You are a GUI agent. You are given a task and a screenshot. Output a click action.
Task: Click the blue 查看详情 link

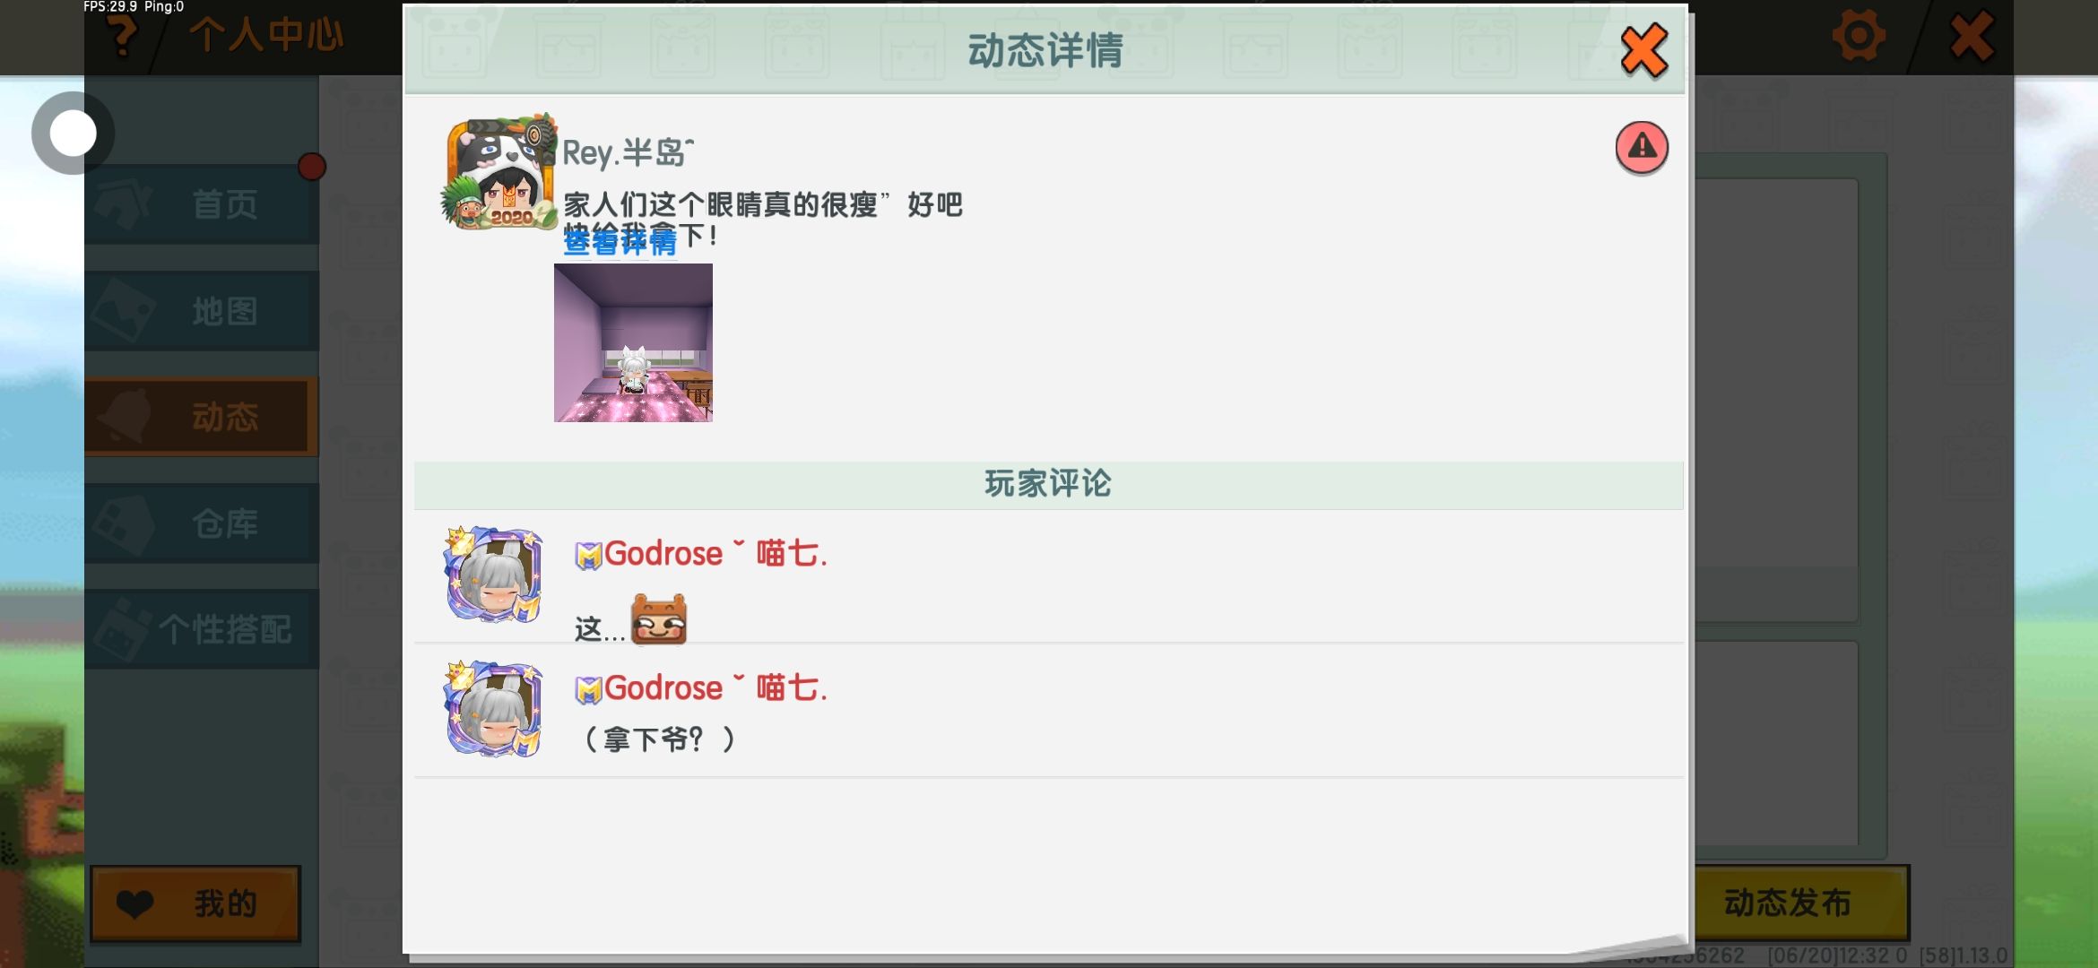click(x=620, y=241)
